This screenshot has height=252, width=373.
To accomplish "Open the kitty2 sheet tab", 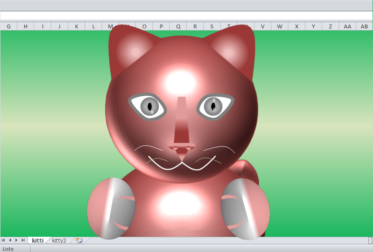I will click(59, 240).
